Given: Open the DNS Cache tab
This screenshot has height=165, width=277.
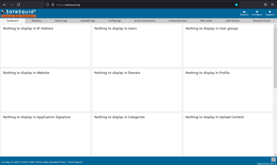Looking at the screenshot, I should tap(206, 21).
